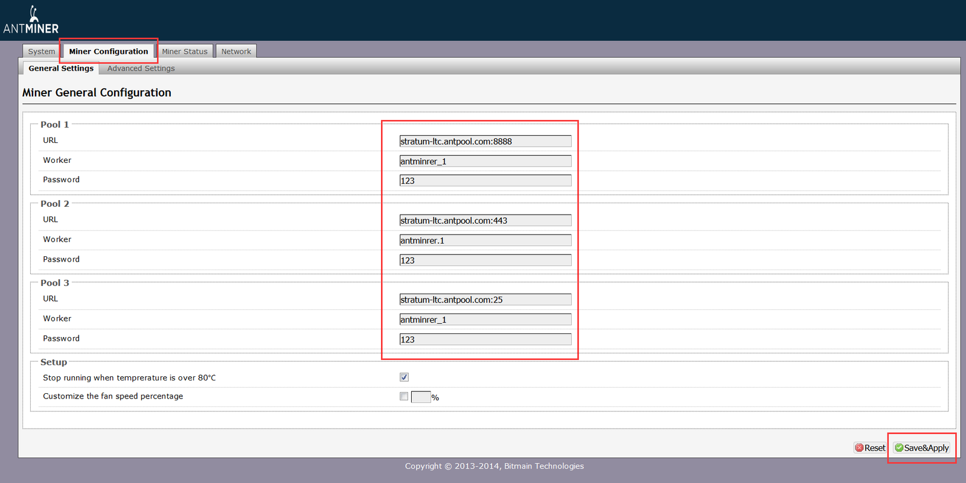Click the Pool 2 Password field
This screenshot has width=966, height=483.
click(x=485, y=260)
